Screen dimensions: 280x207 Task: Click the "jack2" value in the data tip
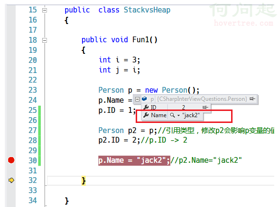191,115
